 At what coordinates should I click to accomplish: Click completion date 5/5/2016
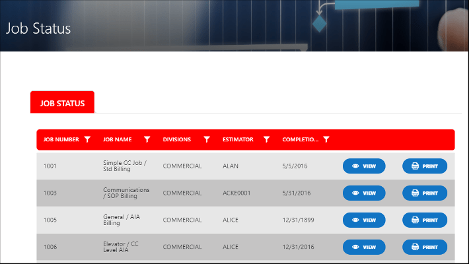[295, 166]
